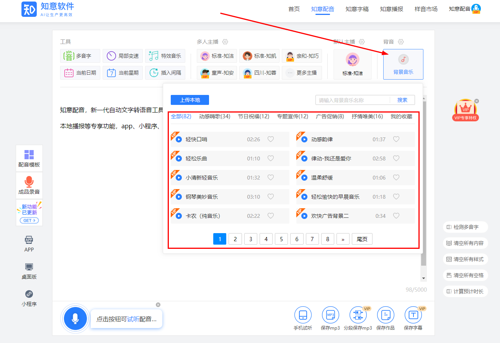Insert 特效音乐 sound effect
Image resolution: width=500 pixels, height=343 pixels.
pos(165,56)
